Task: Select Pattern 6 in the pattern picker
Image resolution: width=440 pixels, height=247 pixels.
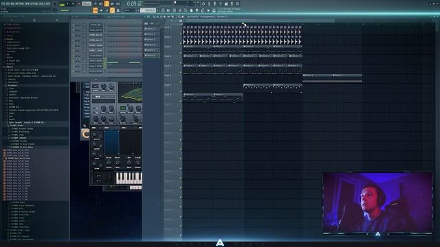Action: (151, 55)
